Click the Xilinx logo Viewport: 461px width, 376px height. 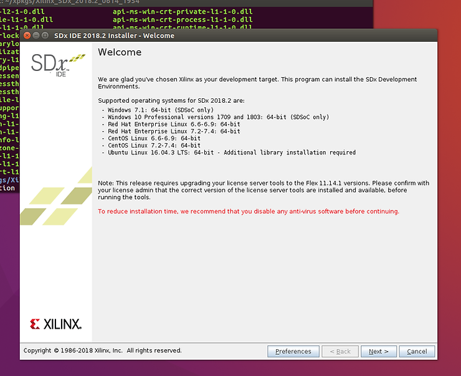55,324
